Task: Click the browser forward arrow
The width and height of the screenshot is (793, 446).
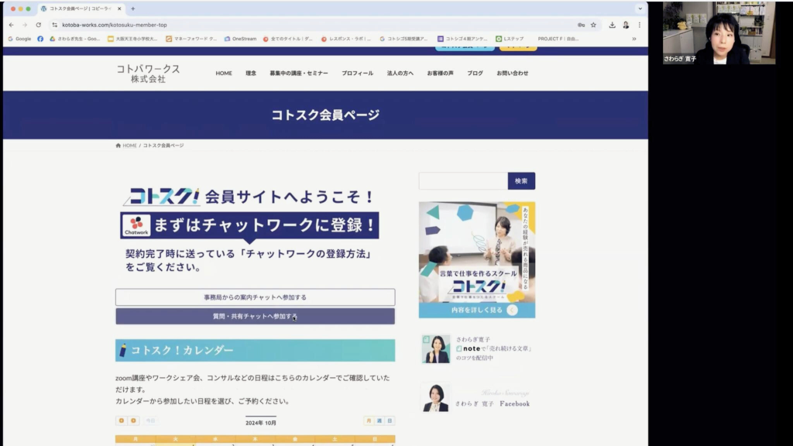Action: (24, 25)
